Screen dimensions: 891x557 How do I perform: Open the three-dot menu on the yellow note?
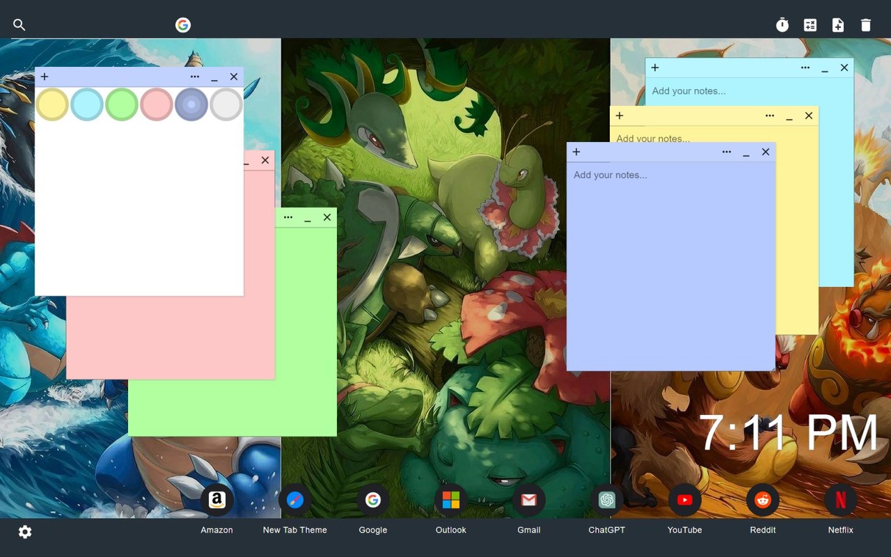[770, 116]
